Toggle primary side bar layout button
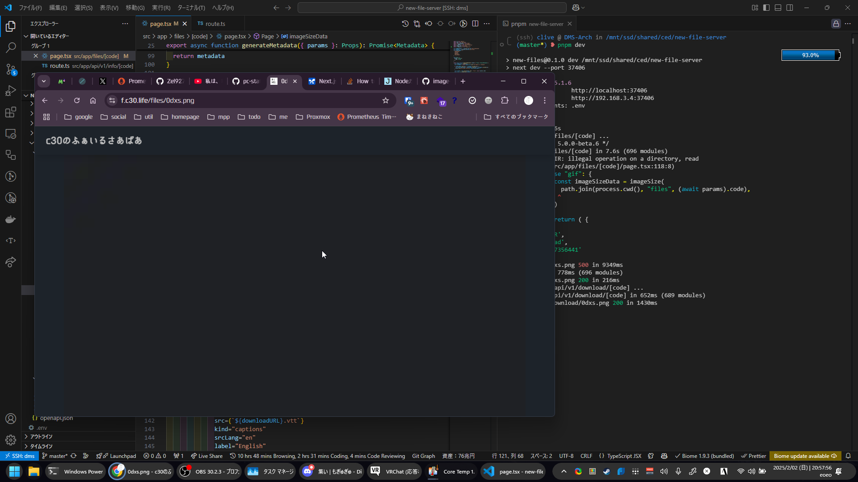Viewport: 858px width, 482px height. (x=766, y=8)
